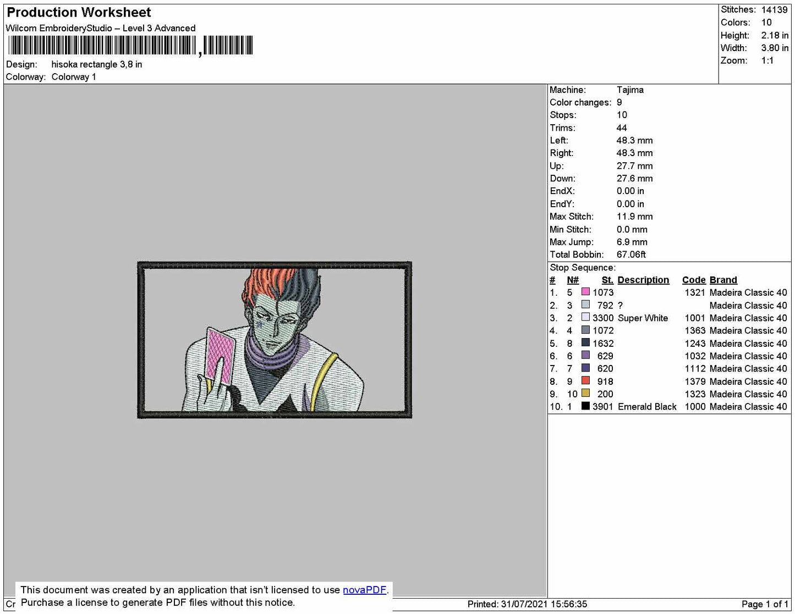Click the 'Wilcom EmbroideryStudio – Level 3 Advanced' text
This screenshot has width=795, height=614.
[x=101, y=28]
